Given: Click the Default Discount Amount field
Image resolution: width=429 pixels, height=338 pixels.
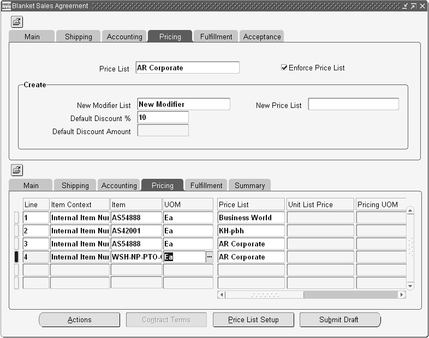Looking at the screenshot, I should tap(163, 130).
